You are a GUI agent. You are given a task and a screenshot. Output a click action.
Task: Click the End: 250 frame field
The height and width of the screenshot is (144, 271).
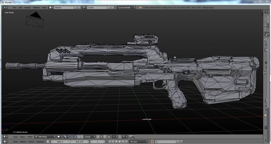(x=80, y=142)
